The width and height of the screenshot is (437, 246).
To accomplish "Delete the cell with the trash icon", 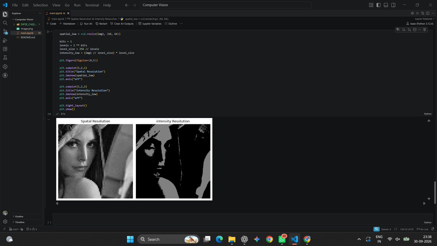I will click(425, 30).
